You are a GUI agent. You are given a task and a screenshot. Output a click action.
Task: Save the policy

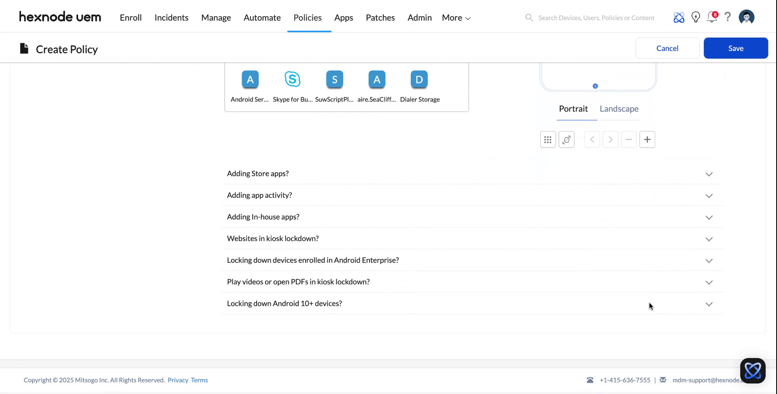coord(735,48)
